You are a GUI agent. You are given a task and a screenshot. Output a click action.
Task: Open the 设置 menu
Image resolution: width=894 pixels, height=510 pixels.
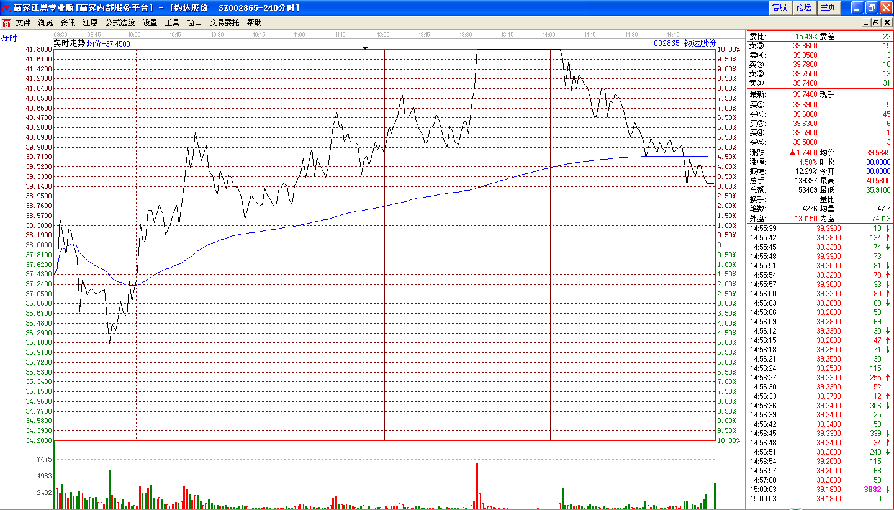pyautogui.click(x=150, y=22)
